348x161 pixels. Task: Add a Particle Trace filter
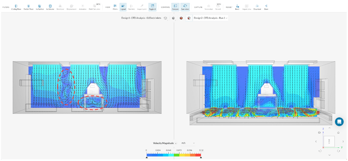tap(28, 7)
